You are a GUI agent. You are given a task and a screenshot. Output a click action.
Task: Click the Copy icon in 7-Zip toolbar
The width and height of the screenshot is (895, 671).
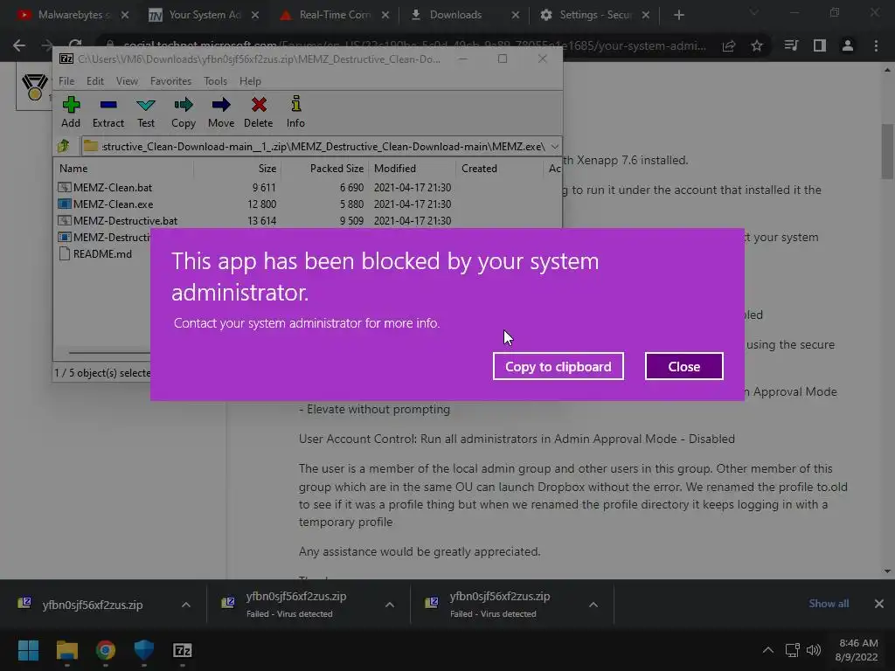(184, 105)
